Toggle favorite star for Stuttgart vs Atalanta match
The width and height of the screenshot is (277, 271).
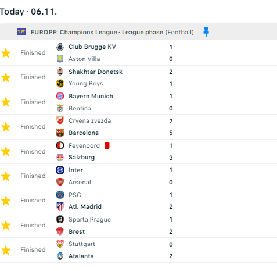(6, 250)
